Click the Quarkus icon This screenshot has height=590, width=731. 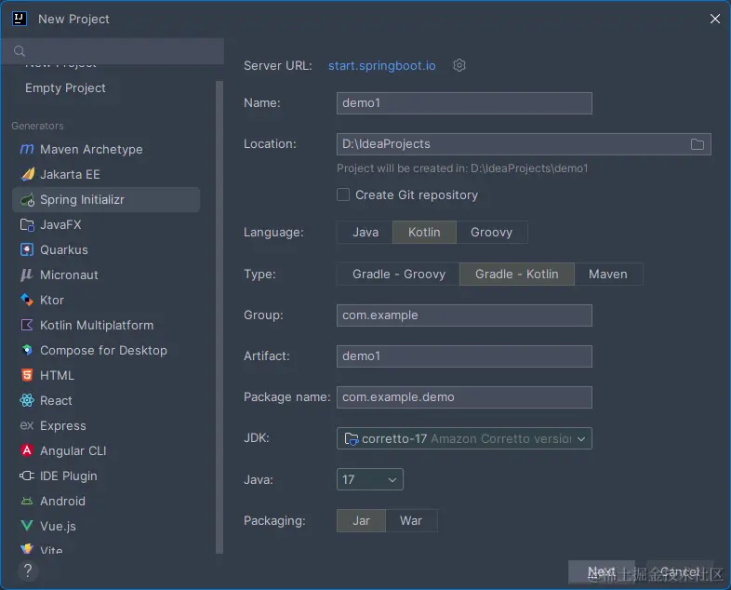click(27, 250)
